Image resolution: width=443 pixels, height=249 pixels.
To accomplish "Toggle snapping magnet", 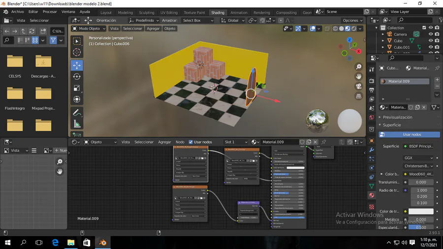I will (x=262, y=20).
